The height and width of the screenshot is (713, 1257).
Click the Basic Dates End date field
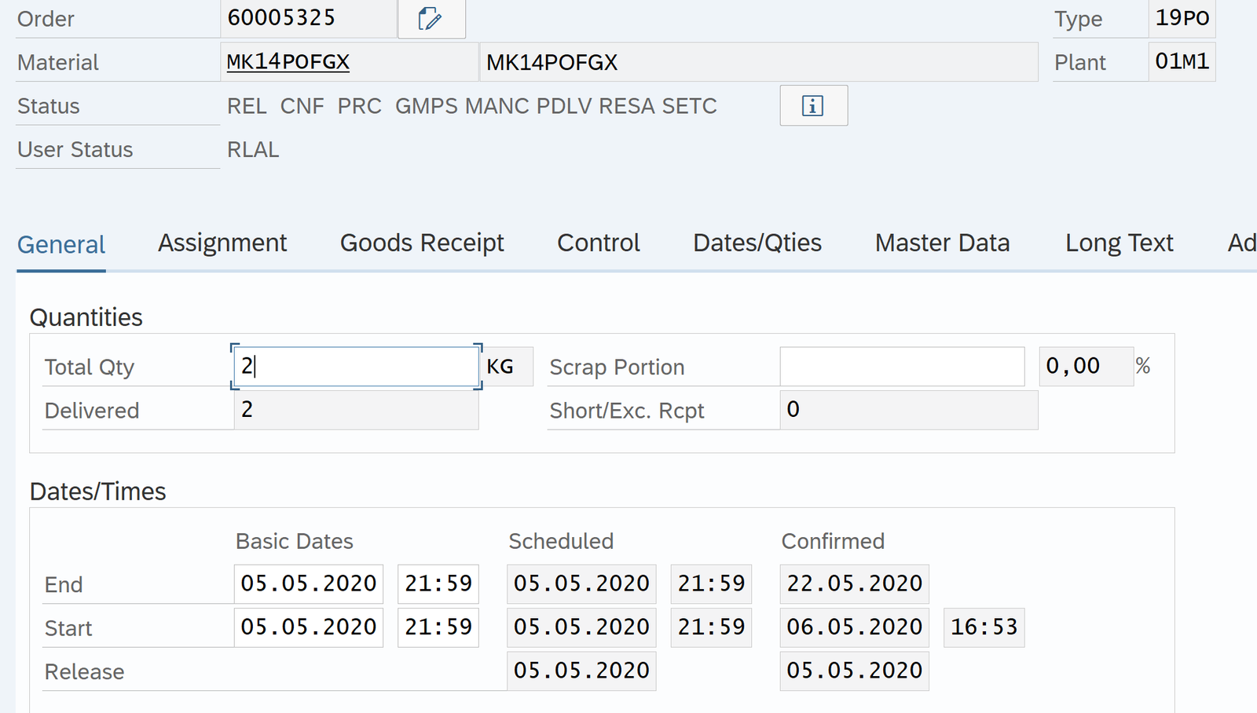point(308,583)
